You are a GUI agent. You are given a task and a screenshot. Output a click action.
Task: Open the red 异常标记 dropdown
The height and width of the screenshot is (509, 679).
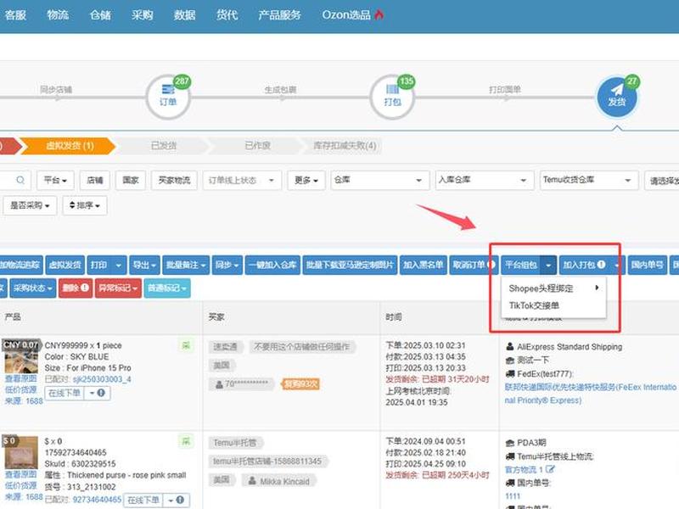(x=118, y=288)
